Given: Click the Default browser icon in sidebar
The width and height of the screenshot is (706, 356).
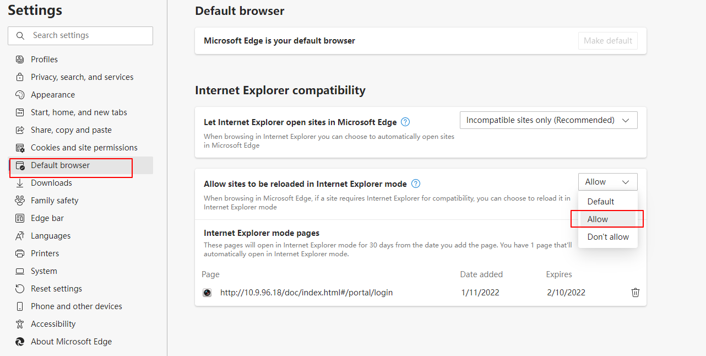Looking at the screenshot, I should (x=20, y=165).
